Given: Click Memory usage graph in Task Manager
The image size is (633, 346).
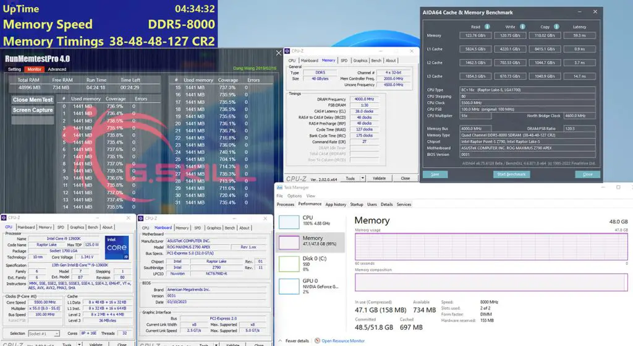Looking at the screenshot, I should click(491, 246).
